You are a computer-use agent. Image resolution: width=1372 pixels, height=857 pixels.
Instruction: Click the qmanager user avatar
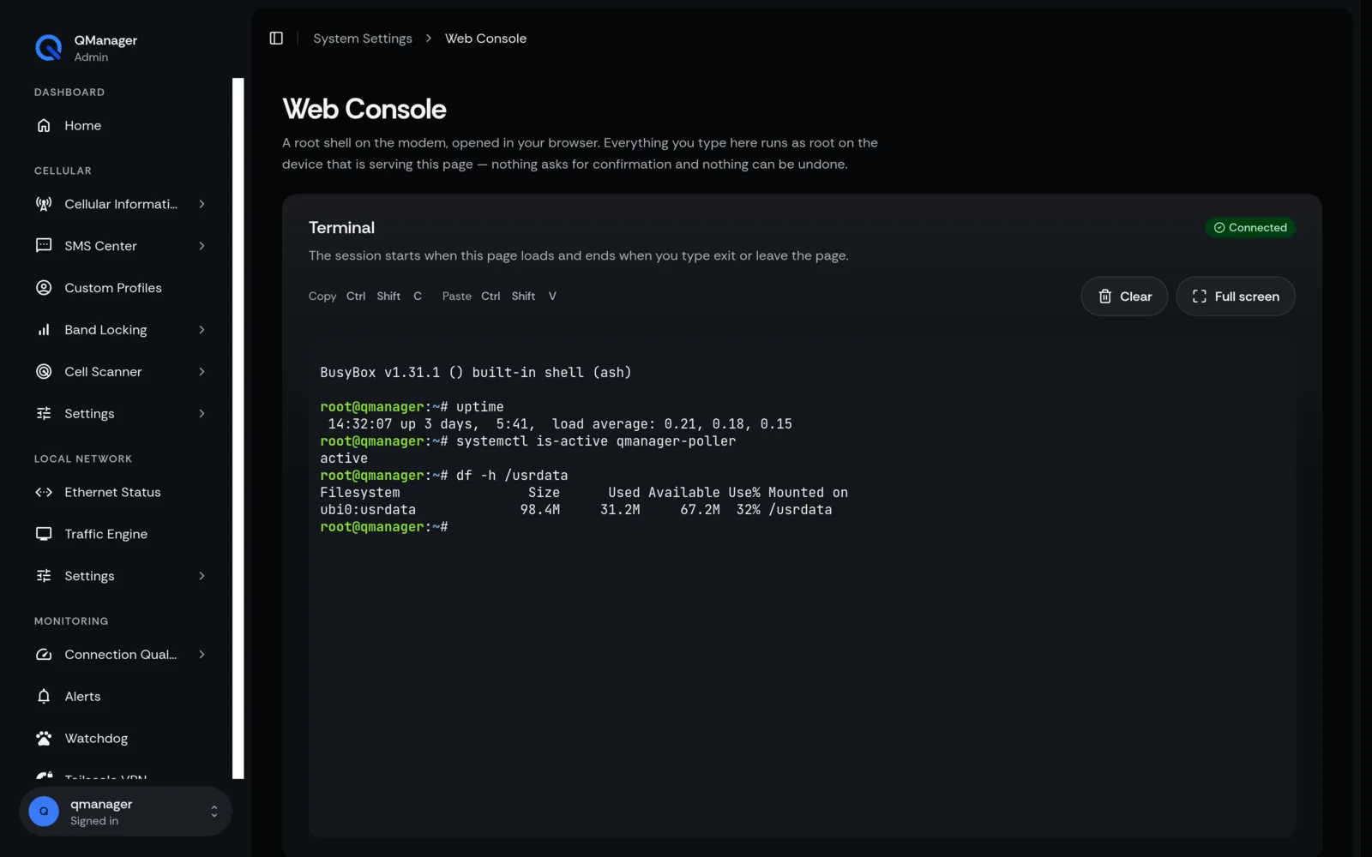[44, 812]
